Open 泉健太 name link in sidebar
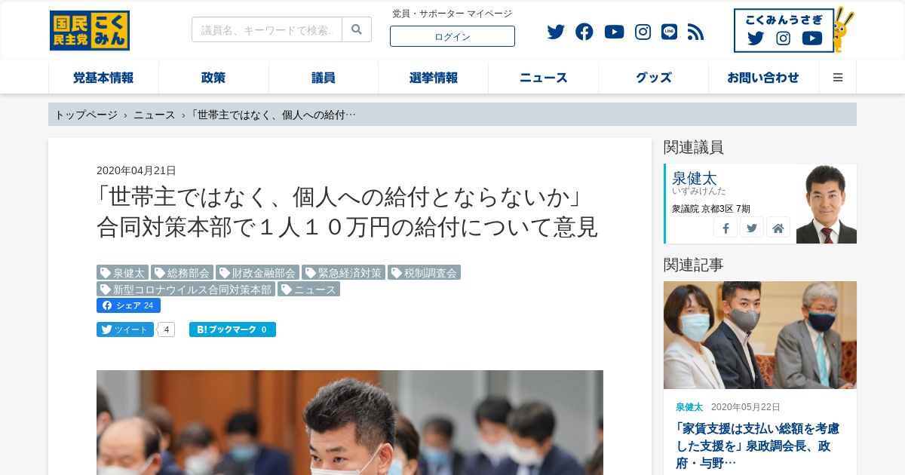 [694, 178]
